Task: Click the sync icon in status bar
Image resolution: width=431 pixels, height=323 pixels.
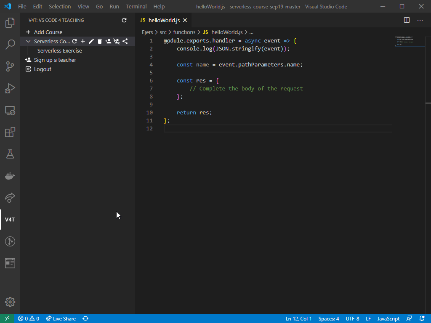Action: point(85,319)
